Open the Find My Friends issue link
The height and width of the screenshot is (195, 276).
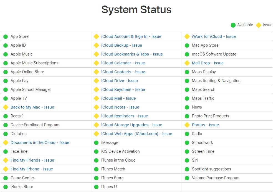pos(32,160)
